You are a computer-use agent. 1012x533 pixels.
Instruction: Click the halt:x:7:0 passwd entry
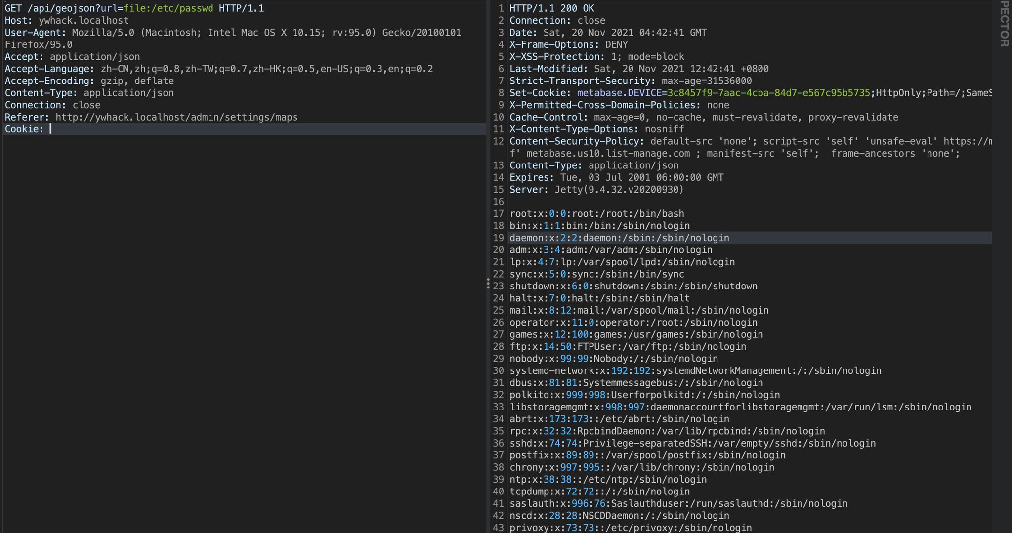(599, 298)
